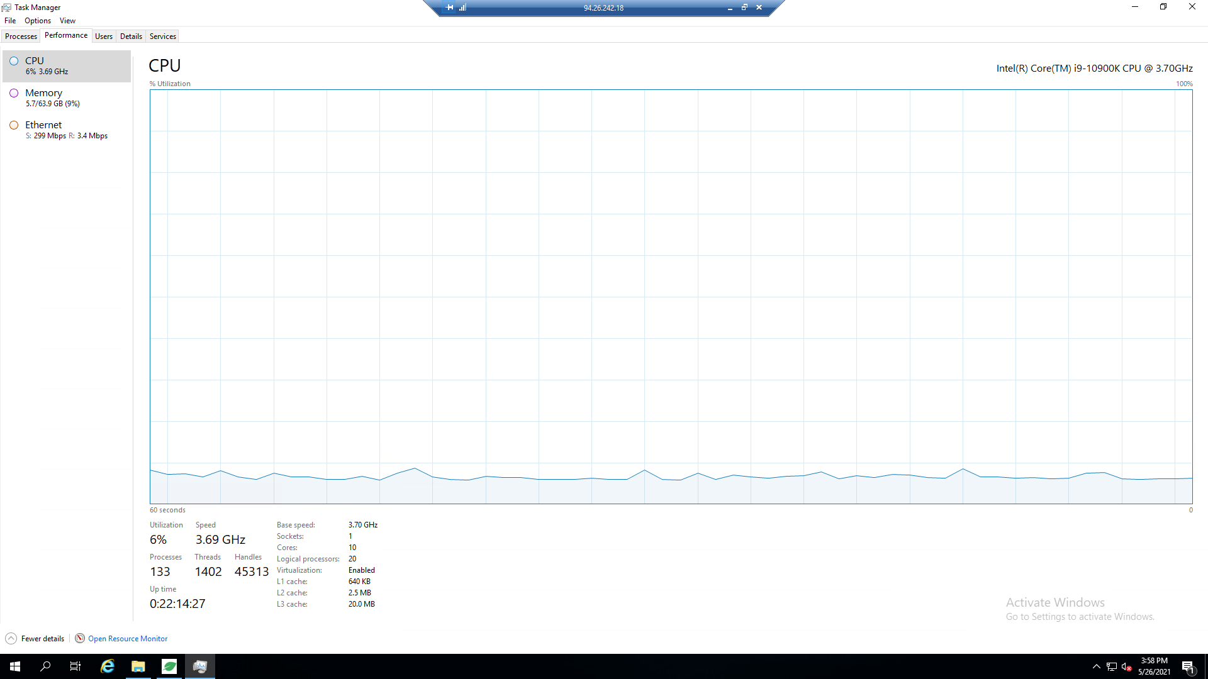Click the connection signal strength icon
1208x679 pixels.
[x=462, y=8]
